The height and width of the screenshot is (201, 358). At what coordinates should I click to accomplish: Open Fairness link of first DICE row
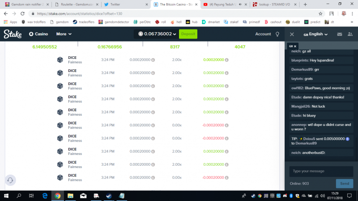click(75, 62)
